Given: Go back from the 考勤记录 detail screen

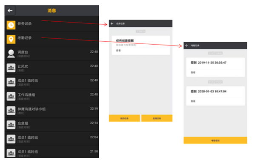Looking at the screenshot, I should click(186, 46).
